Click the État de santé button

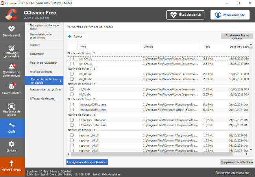(185, 15)
